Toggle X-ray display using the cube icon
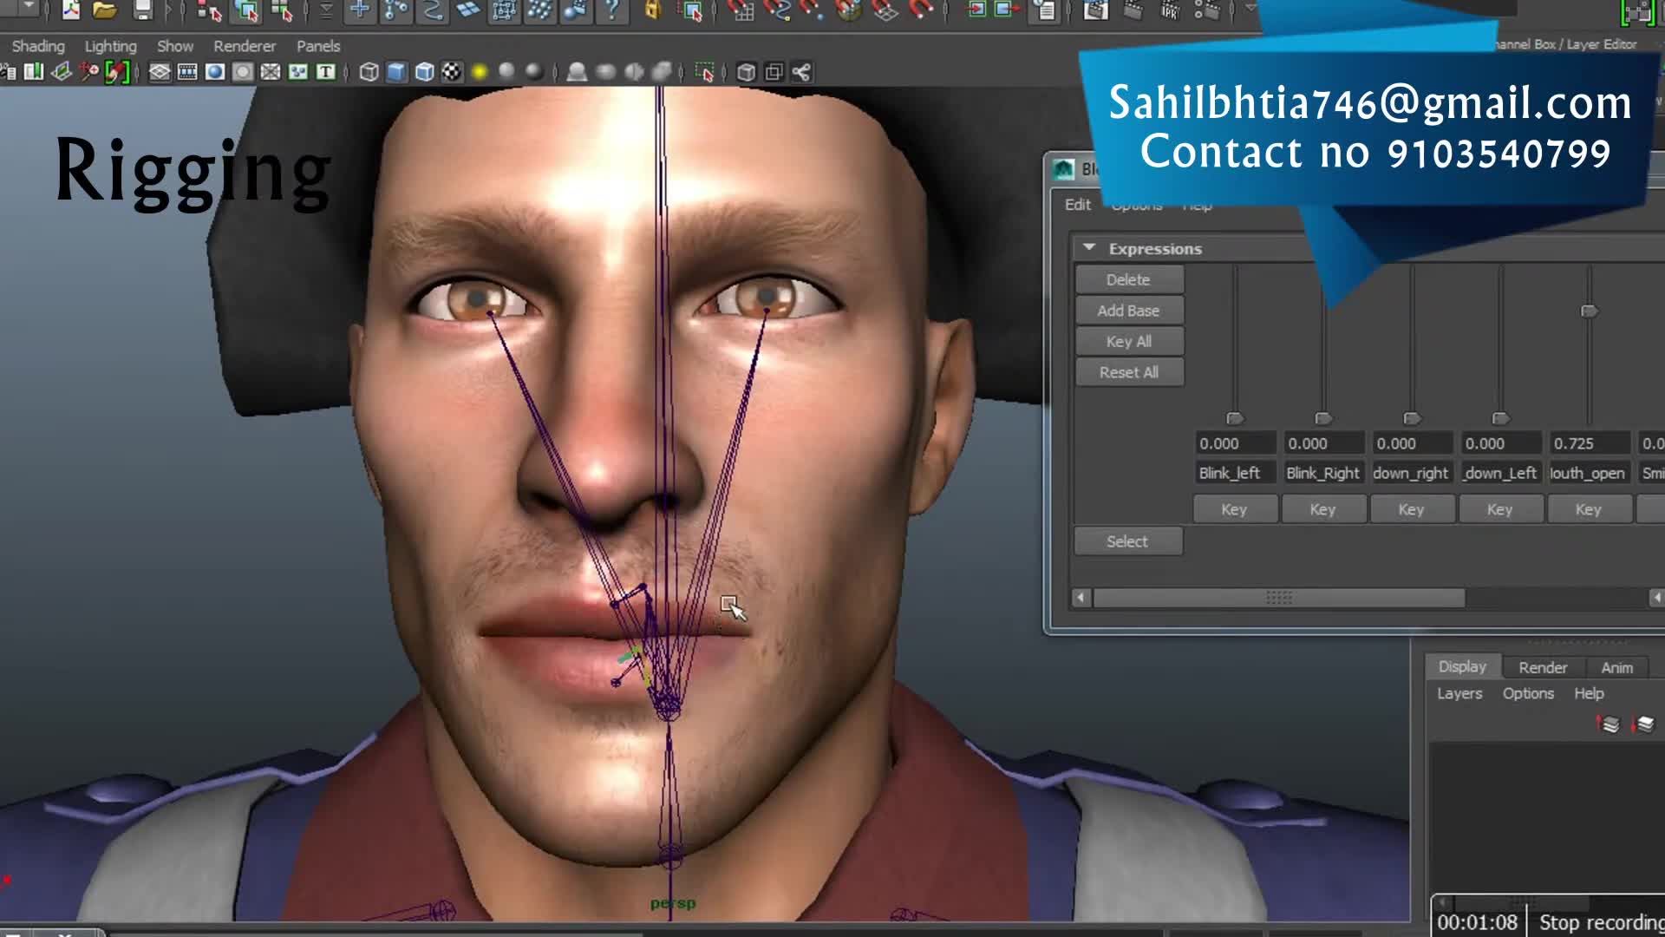This screenshot has height=937, width=1665. 422,74
